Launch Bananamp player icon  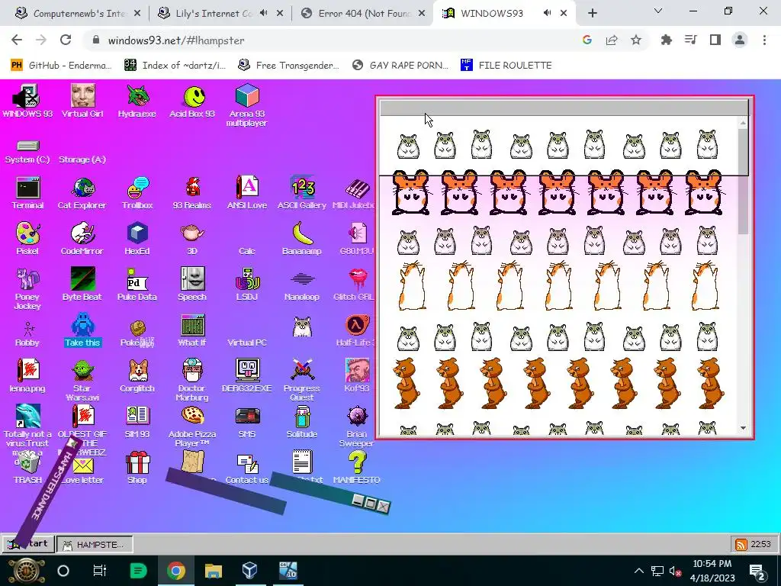[x=302, y=239]
